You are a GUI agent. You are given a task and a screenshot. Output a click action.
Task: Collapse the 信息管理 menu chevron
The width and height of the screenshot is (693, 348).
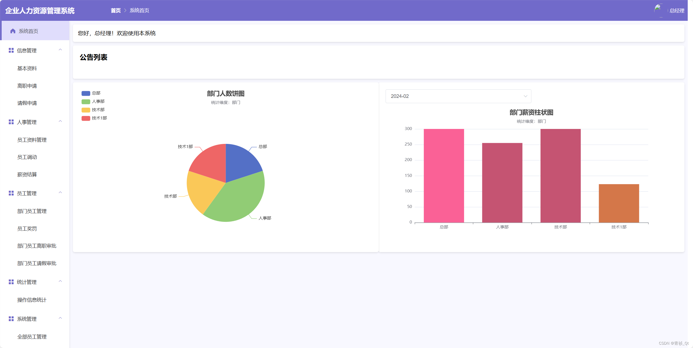tap(60, 50)
